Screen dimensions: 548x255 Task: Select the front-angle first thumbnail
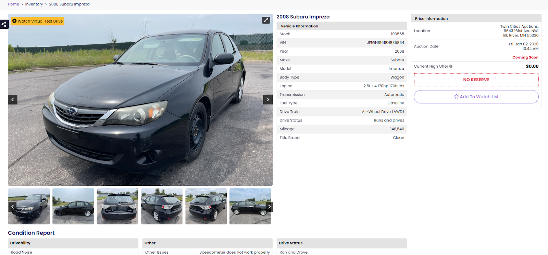(x=29, y=206)
